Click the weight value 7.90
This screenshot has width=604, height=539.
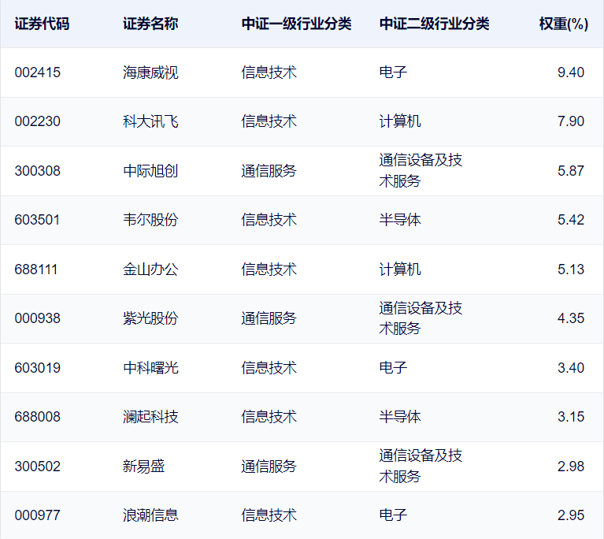pos(571,121)
